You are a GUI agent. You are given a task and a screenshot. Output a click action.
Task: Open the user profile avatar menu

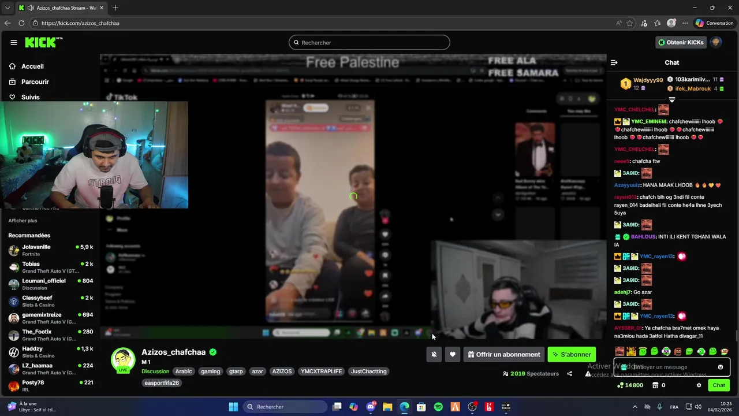pyautogui.click(x=716, y=42)
